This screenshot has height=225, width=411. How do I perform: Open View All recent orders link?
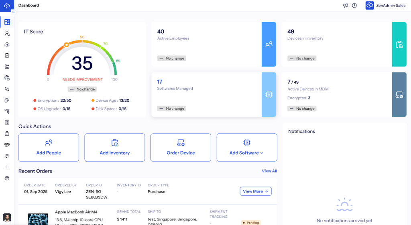[269, 171]
